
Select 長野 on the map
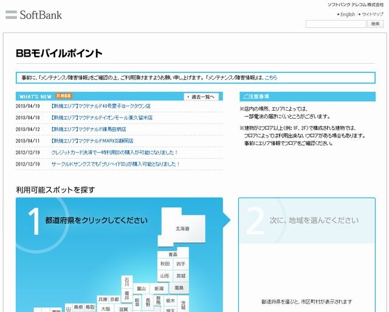click(148, 302)
